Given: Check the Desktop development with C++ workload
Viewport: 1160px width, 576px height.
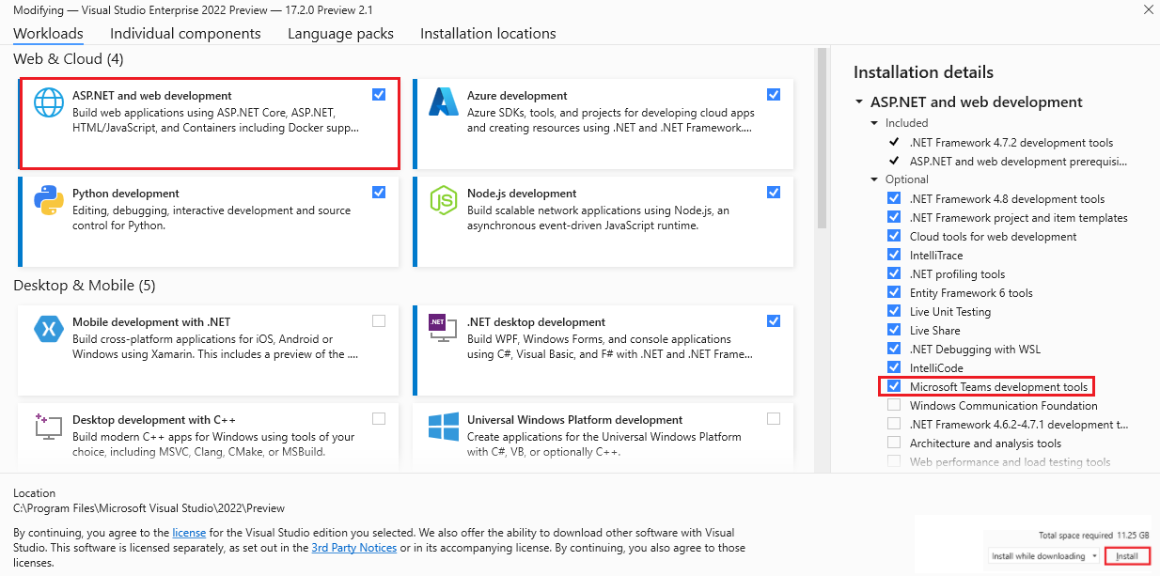Looking at the screenshot, I should [x=378, y=418].
